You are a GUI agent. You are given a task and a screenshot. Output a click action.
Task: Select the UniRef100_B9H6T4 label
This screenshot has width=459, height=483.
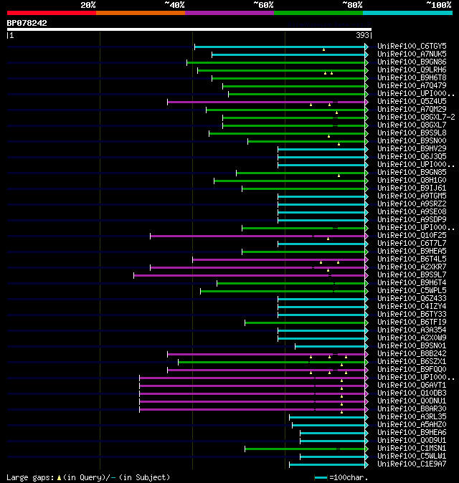[412, 283]
